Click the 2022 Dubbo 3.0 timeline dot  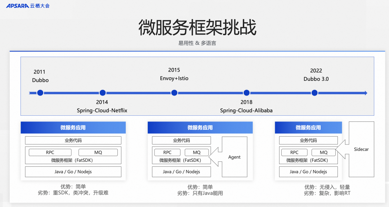pyautogui.click(x=314, y=93)
